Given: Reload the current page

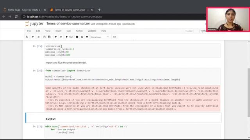Looking at the screenshot, I should coord(16,17).
